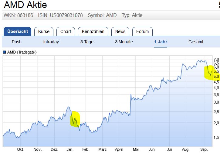Click the AMD Aktie heading
Screen dimensions: 220x154
25,5
